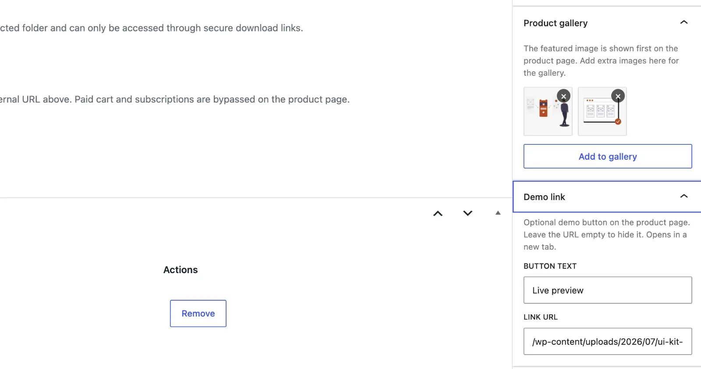
Task: Click the Add to gallery button
Action: [608, 156]
